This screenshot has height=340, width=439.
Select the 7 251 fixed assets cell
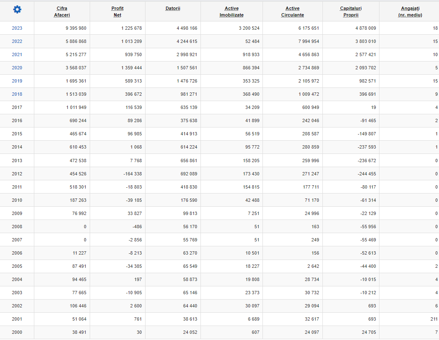[232, 213]
